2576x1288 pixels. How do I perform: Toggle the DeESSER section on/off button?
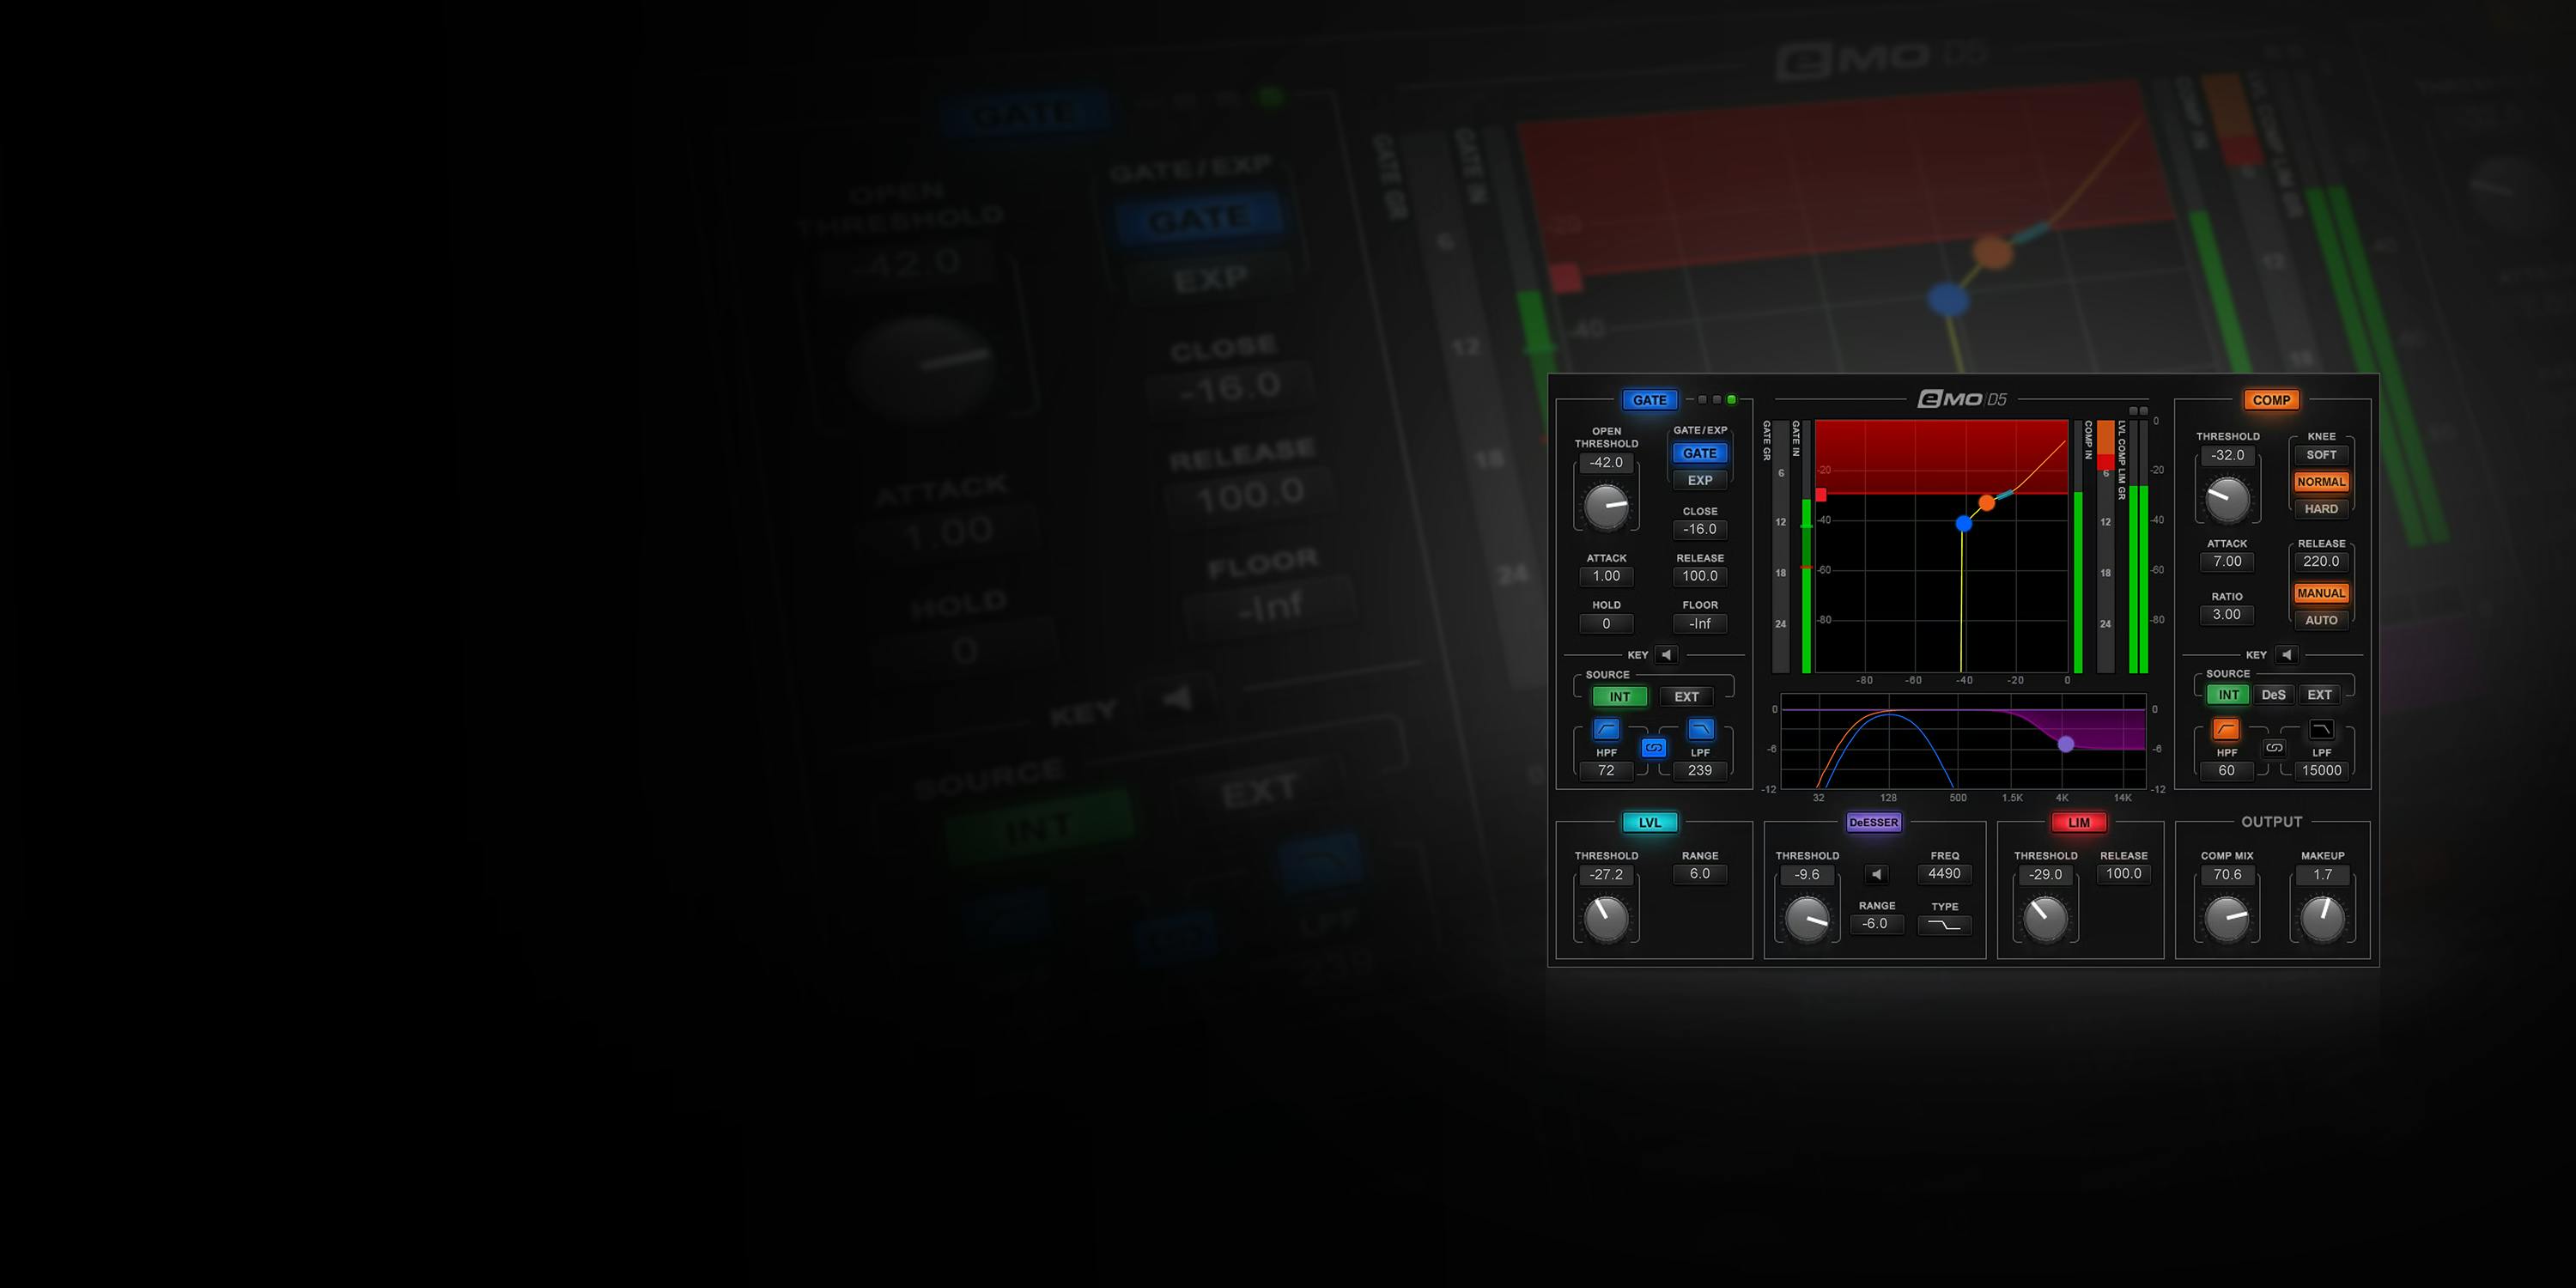pos(1873,823)
